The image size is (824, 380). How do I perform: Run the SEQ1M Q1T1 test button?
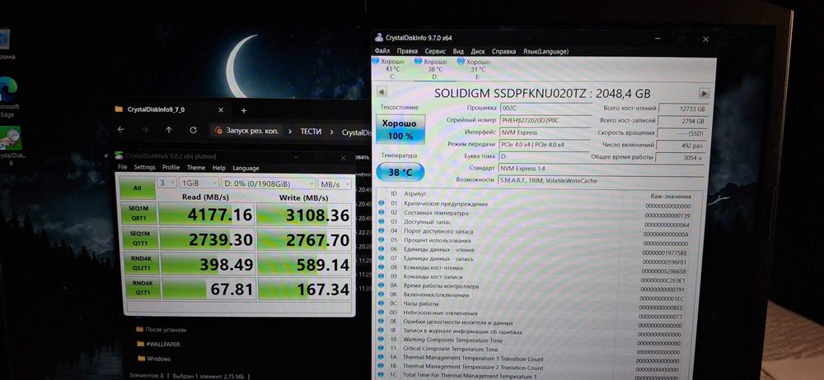[139, 239]
